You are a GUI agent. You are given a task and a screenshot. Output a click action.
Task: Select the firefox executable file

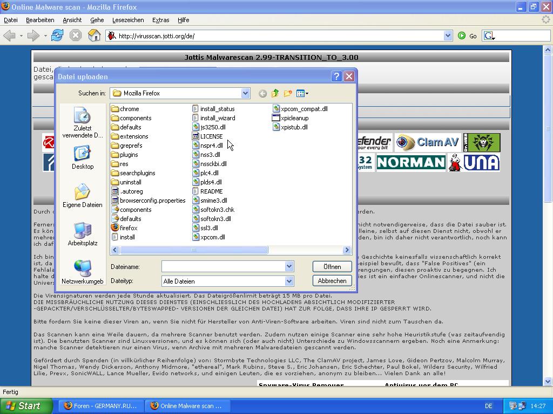click(128, 228)
